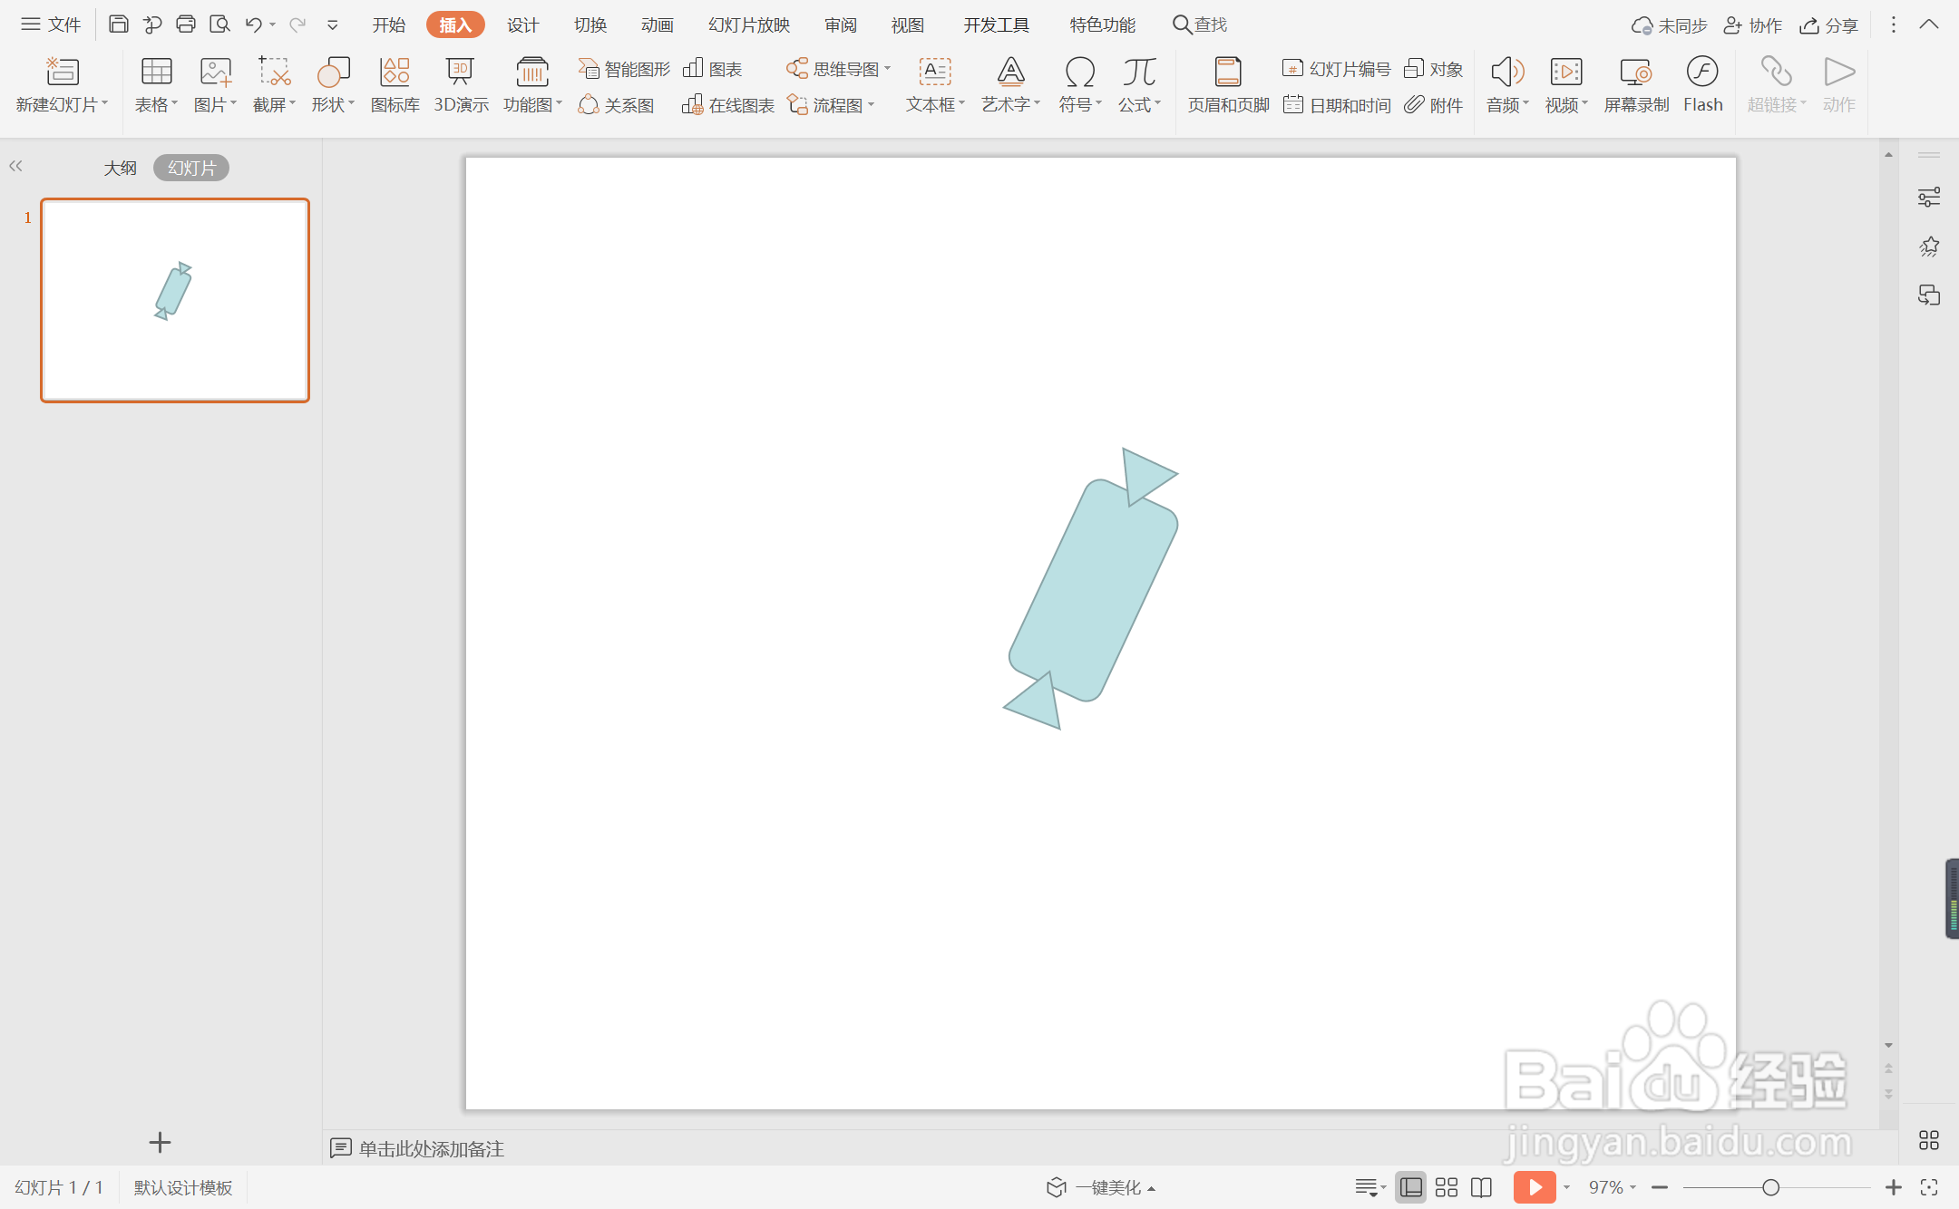The image size is (1959, 1209).
Task: Start 屏幕录制 screen recording
Action: tap(1636, 85)
